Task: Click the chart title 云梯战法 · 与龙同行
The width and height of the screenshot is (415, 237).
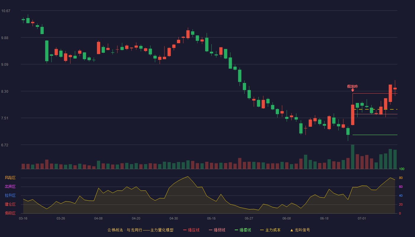Action: tap(124, 230)
